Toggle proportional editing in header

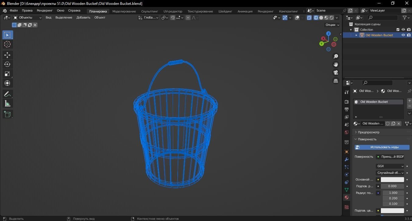pos(188,18)
